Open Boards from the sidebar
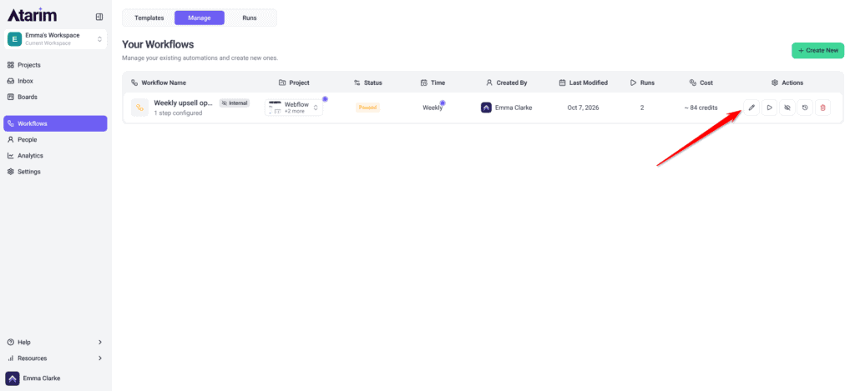 [55, 97]
